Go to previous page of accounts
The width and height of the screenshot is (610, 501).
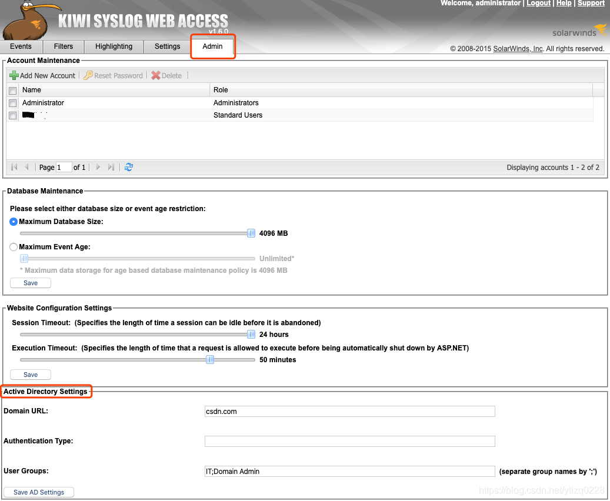click(x=26, y=167)
